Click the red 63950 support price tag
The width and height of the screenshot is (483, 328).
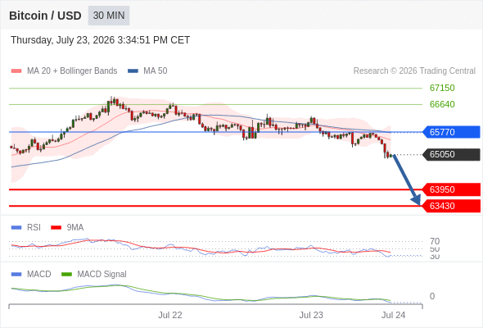click(451, 189)
